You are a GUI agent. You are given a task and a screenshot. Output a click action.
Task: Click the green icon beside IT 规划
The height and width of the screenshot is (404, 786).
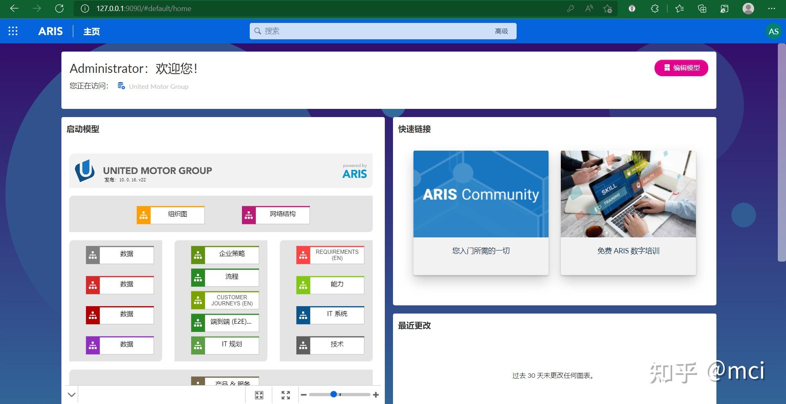198,345
